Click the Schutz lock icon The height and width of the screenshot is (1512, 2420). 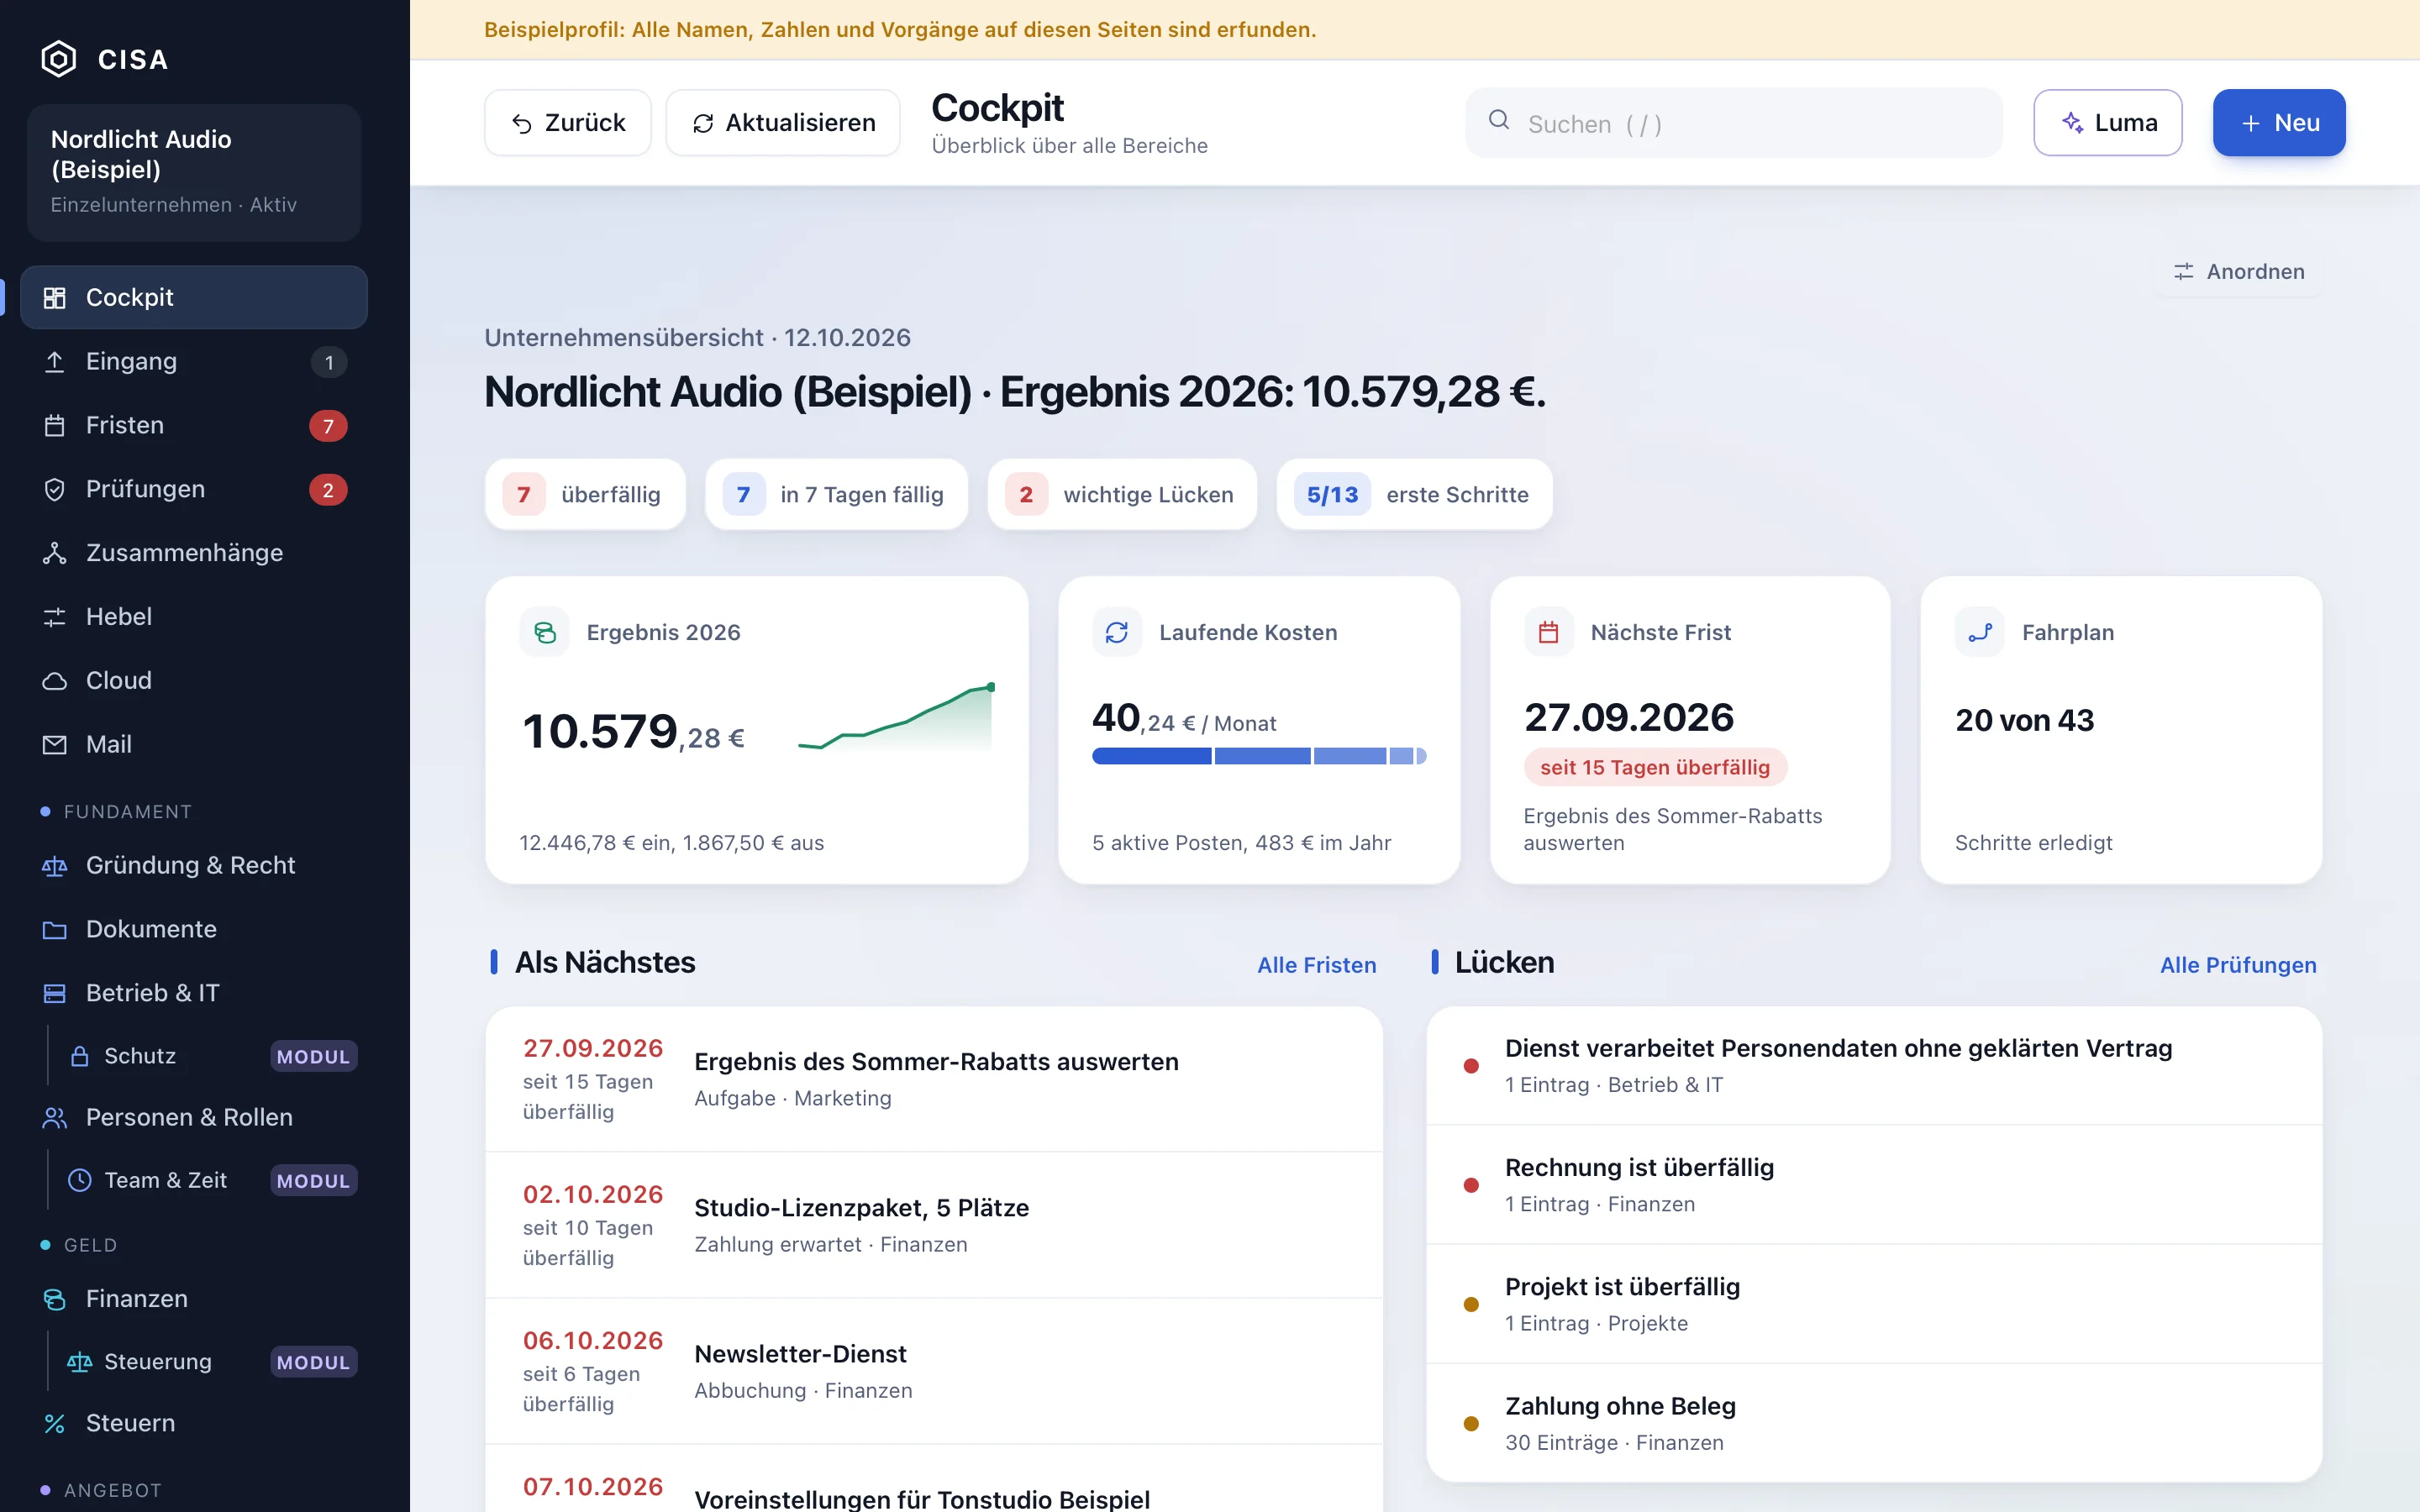point(80,1056)
